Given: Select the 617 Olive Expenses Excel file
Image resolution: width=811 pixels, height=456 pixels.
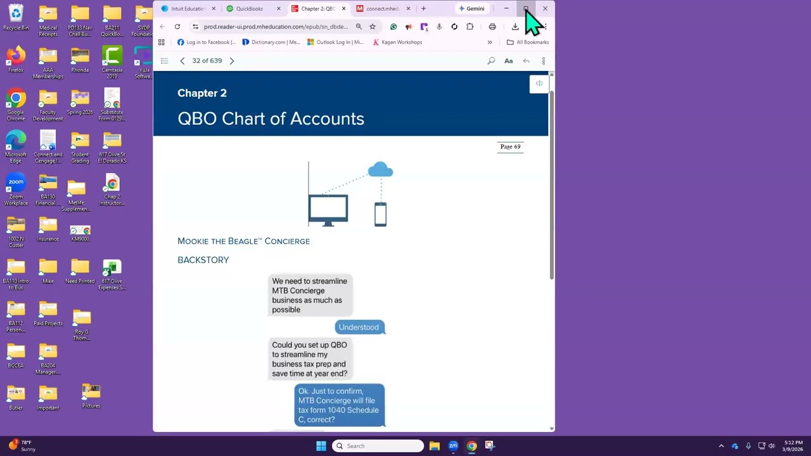Looking at the screenshot, I should [112, 274].
